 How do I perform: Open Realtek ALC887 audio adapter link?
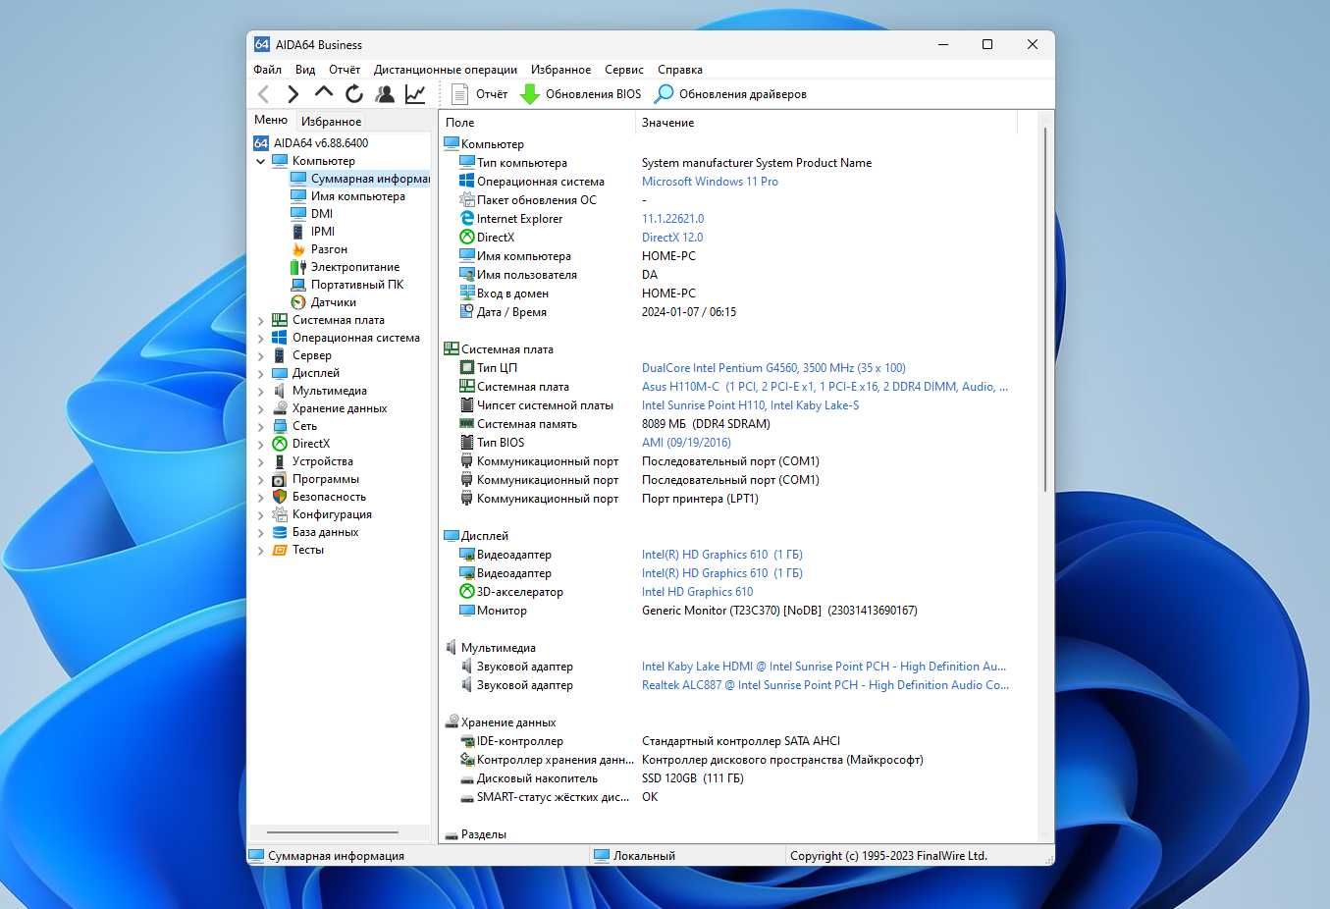(x=825, y=685)
